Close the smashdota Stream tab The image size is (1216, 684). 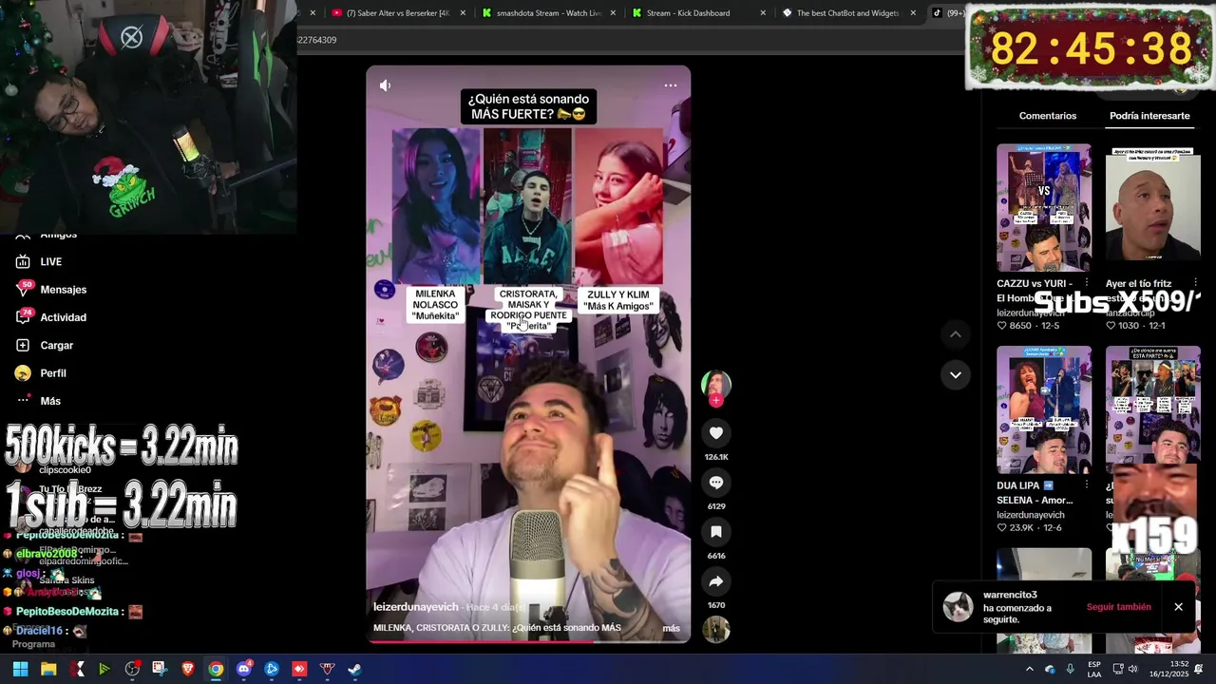click(613, 13)
